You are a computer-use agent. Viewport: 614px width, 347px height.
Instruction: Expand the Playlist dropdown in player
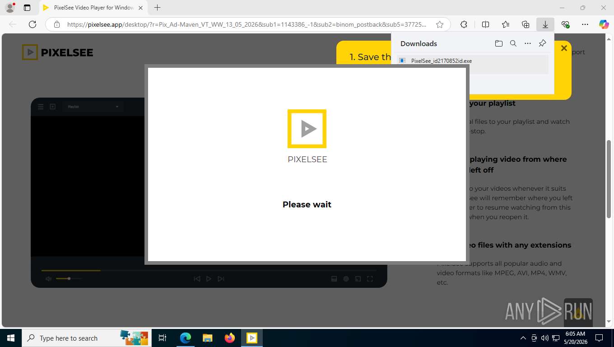tap(93, 107)
